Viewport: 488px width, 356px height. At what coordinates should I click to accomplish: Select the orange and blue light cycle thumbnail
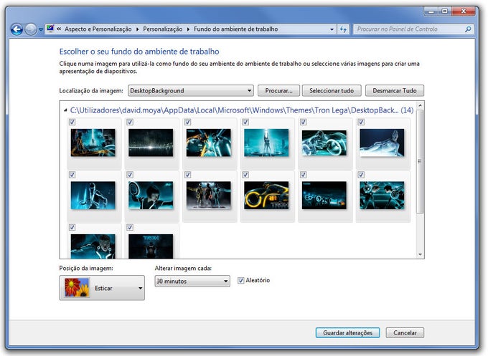[93, 143]
